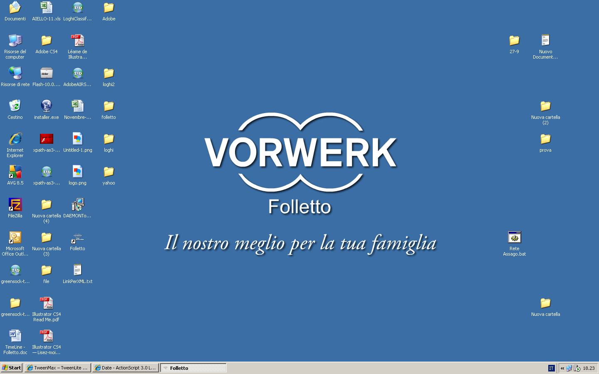Image resolution: width=599 pixels, height=374 pixels.
Task: Open Nuova cartella (3) folder
Action: 46,237
